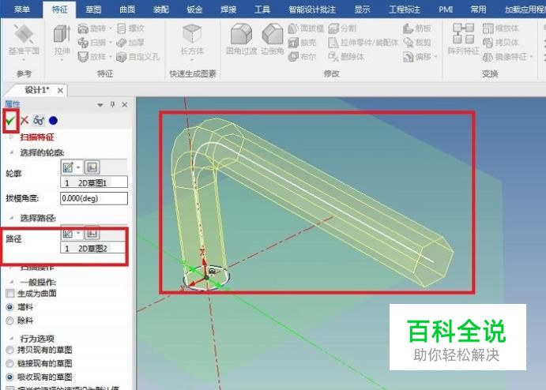
Task: Select the 筋板 rib tool
Action: pos(417,28)
